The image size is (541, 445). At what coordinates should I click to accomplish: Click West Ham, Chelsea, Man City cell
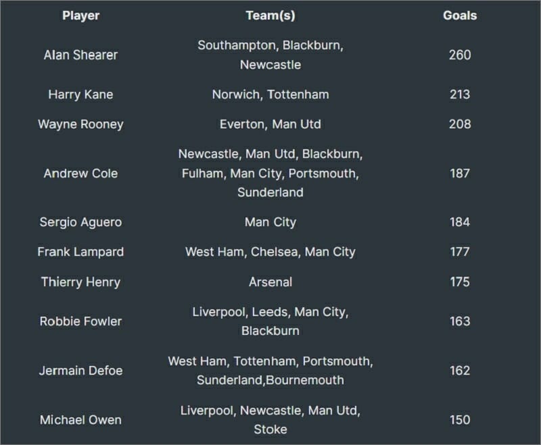270,252
